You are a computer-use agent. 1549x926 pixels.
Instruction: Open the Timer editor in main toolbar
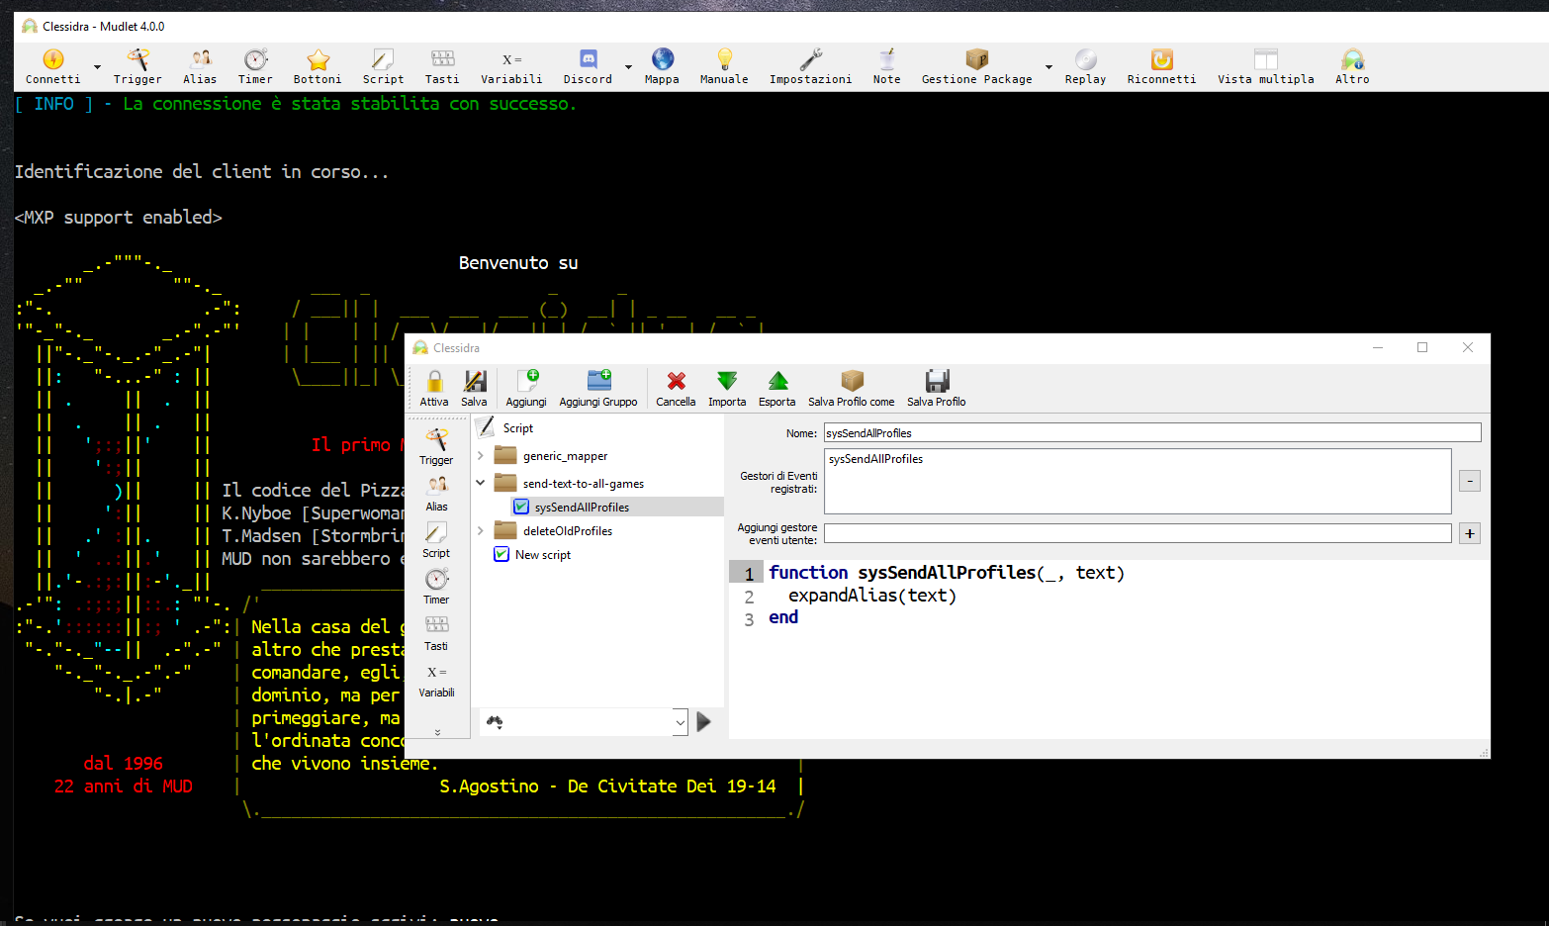255,66
